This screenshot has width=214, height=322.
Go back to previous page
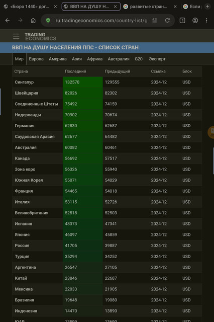coord(8,20)
